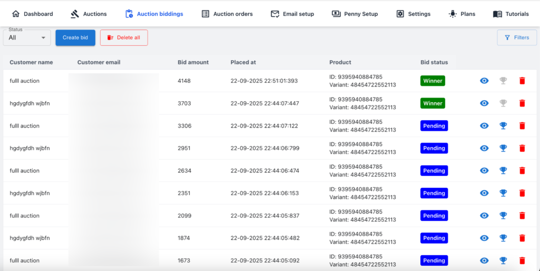Click the Winner badge on bid 4148

pyautogui.click(x=432, y=81)
